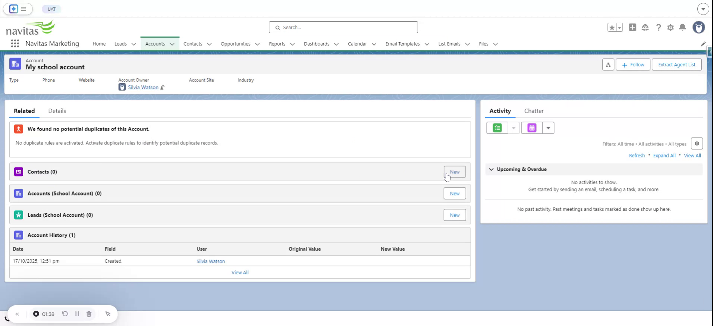Go to the Home tab
Screen dimensions: 713x326
pyautogui.click(x=99, y=44)
